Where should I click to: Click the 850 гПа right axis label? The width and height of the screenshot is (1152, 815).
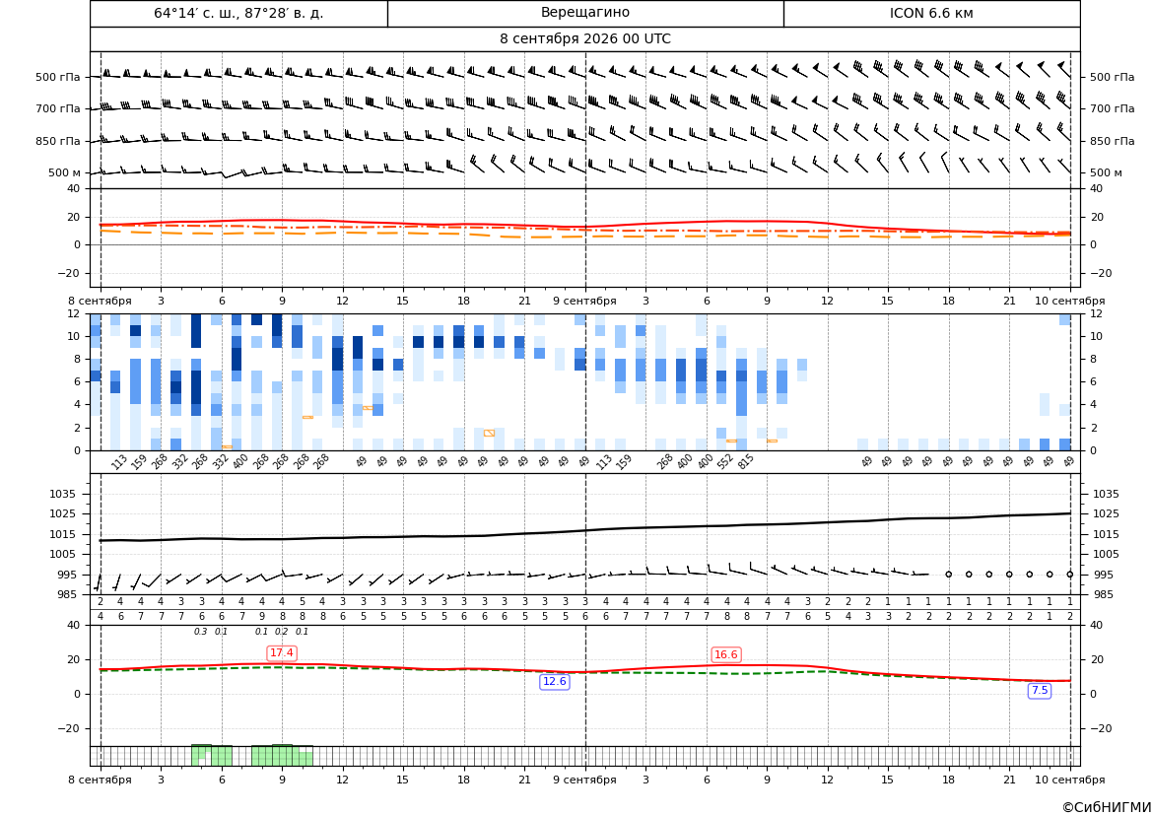click(x=1113, y=141)
